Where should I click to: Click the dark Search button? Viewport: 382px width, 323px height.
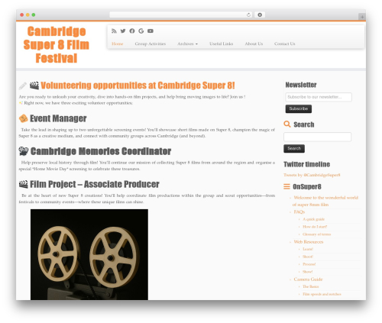point(294,148)
